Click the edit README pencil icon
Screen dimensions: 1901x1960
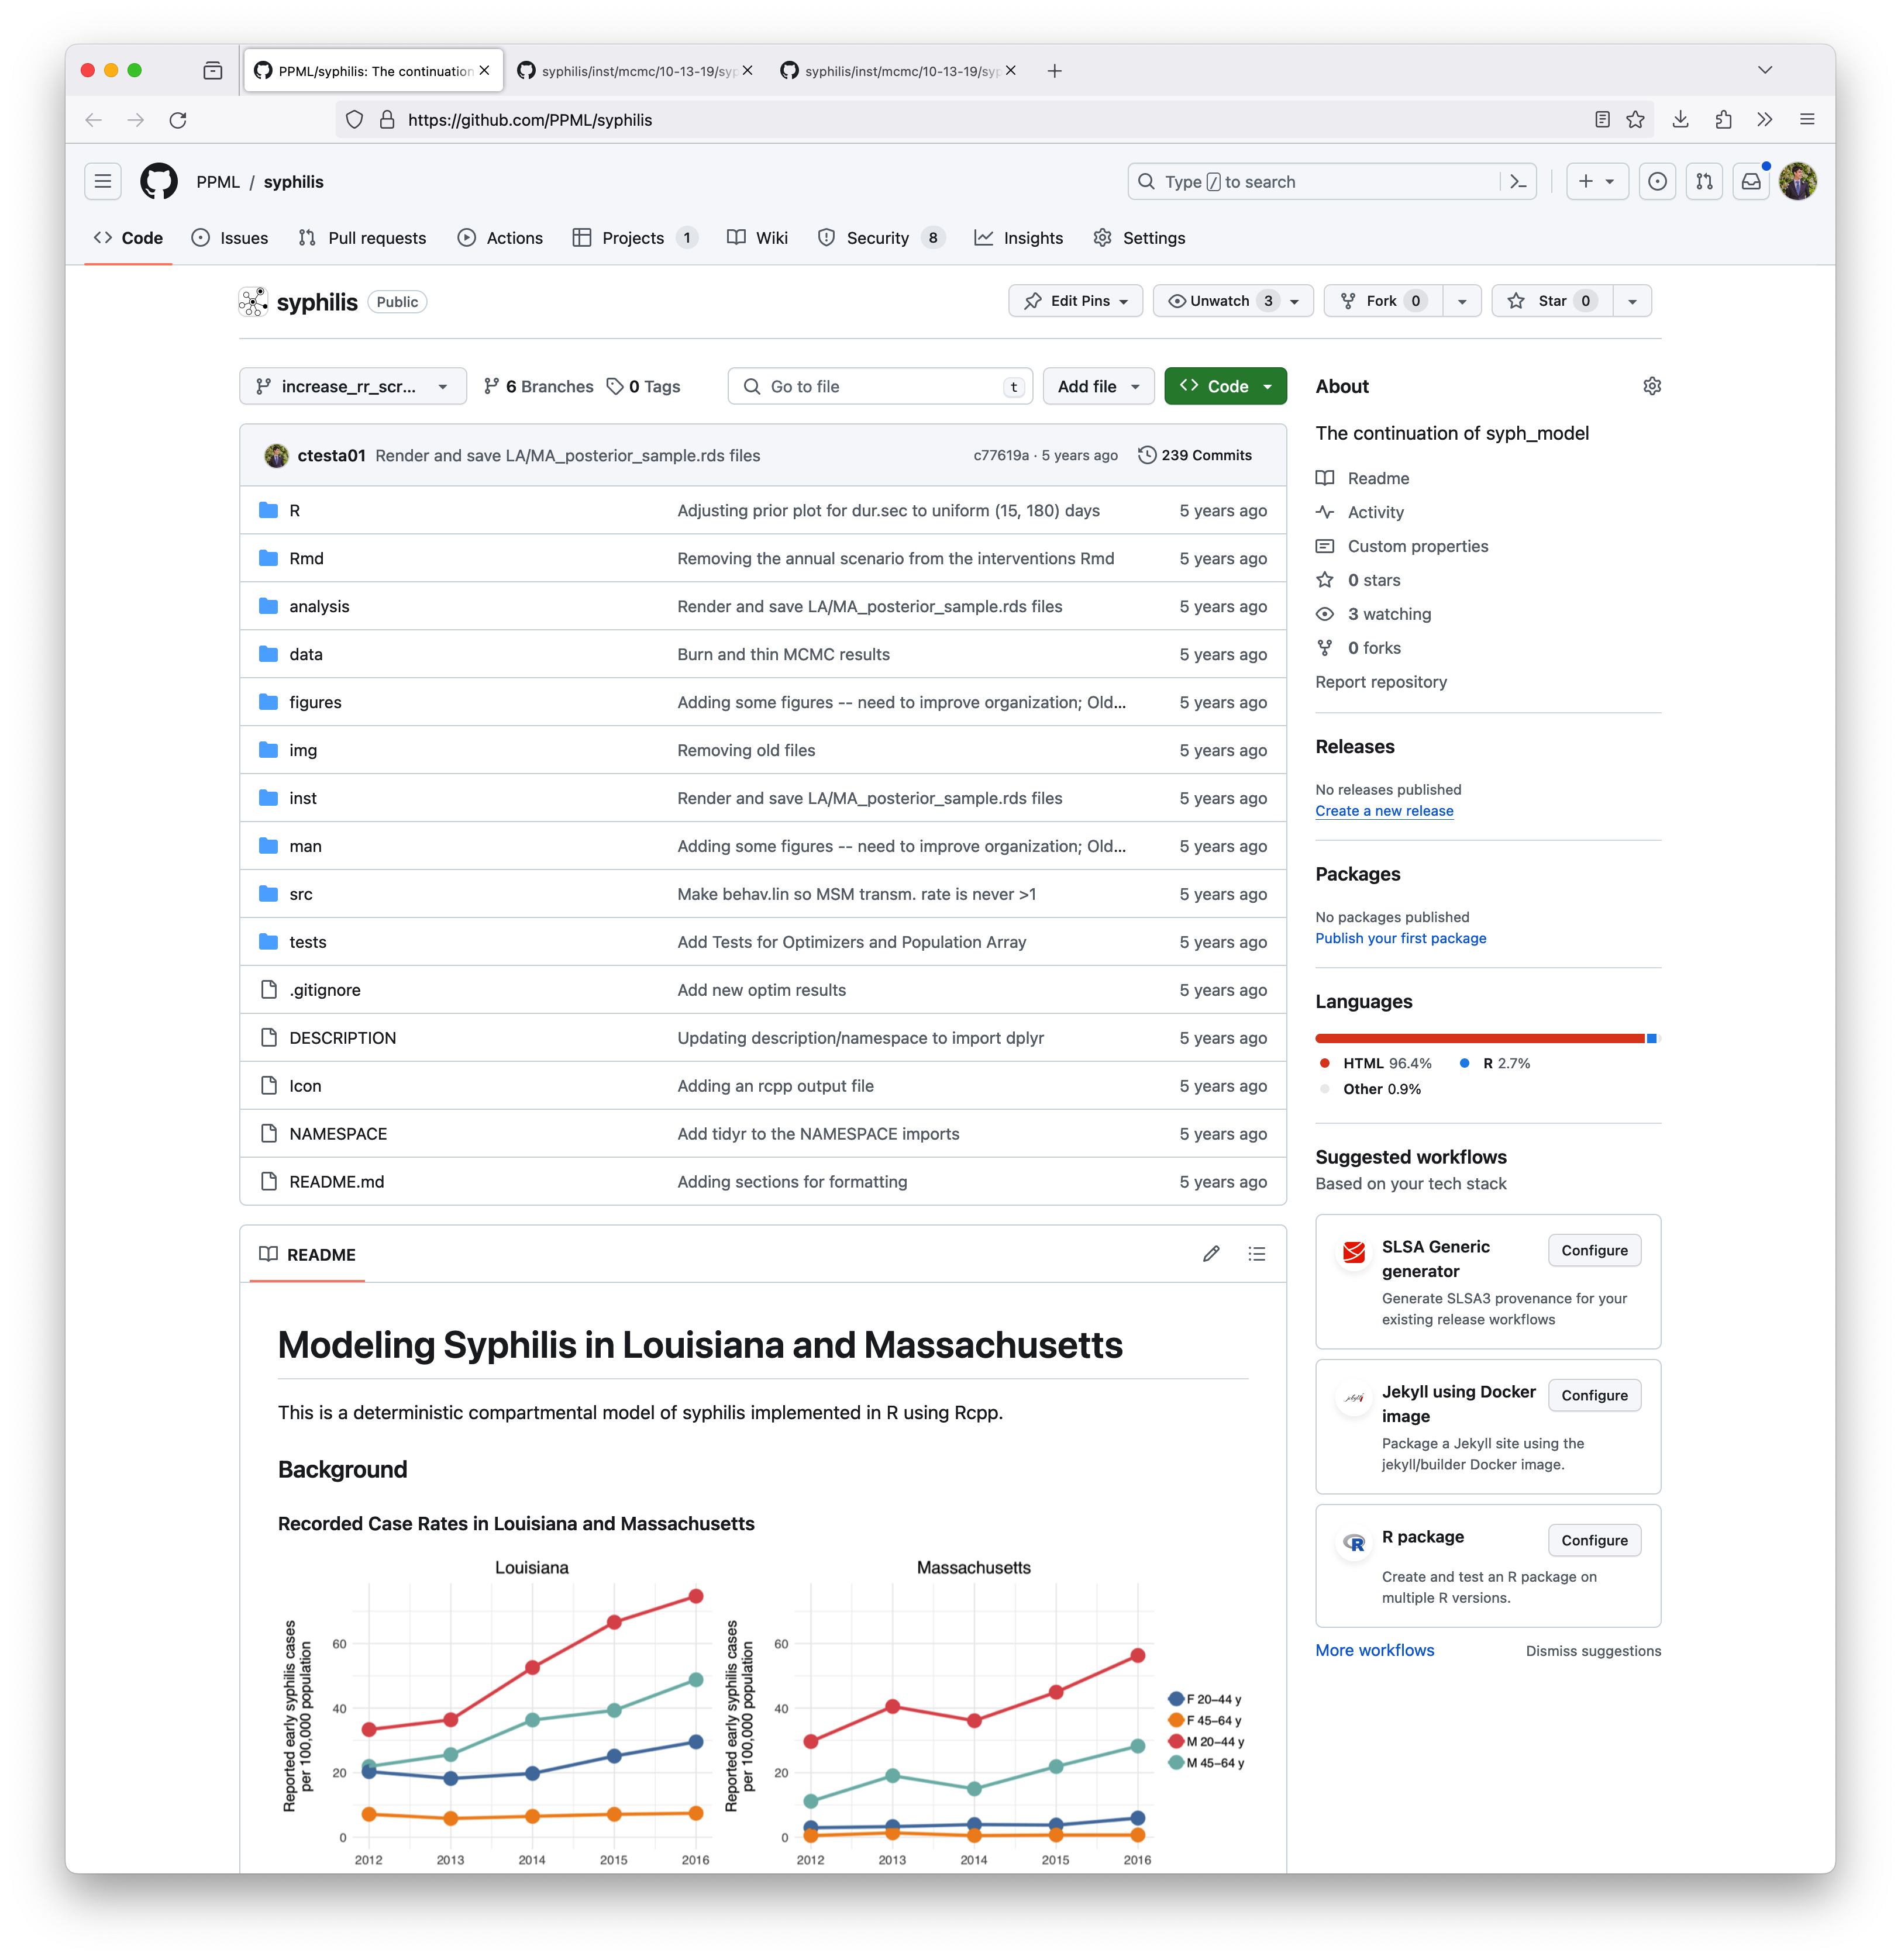pos(1211,1254)
